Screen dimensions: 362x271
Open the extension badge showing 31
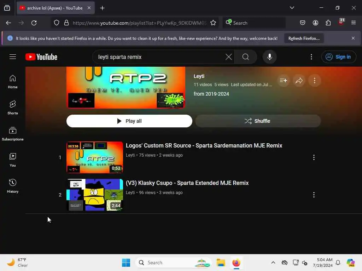coord(341,22)
